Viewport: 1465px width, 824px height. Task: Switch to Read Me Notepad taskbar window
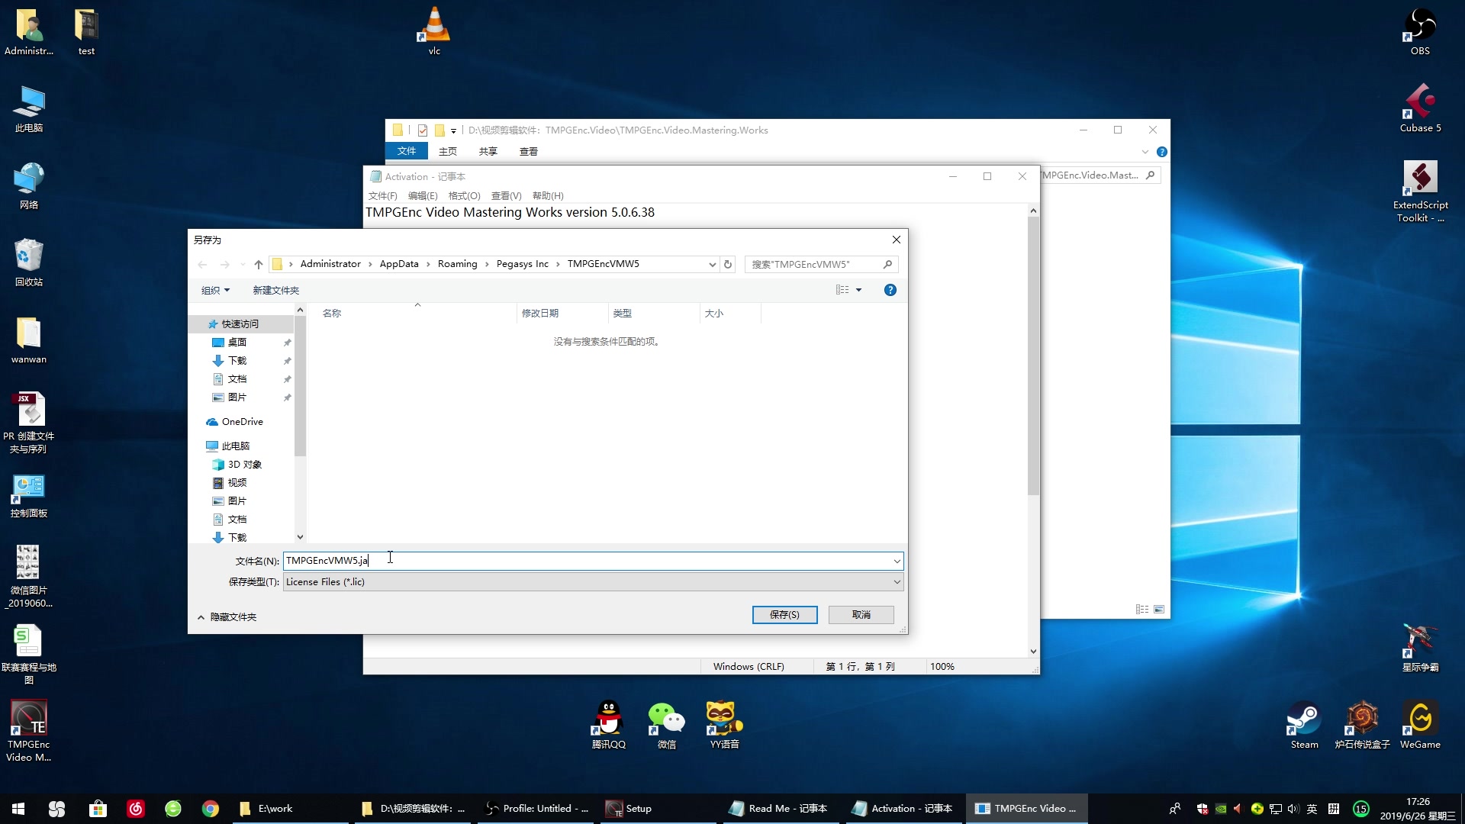(x=779, y=809)
